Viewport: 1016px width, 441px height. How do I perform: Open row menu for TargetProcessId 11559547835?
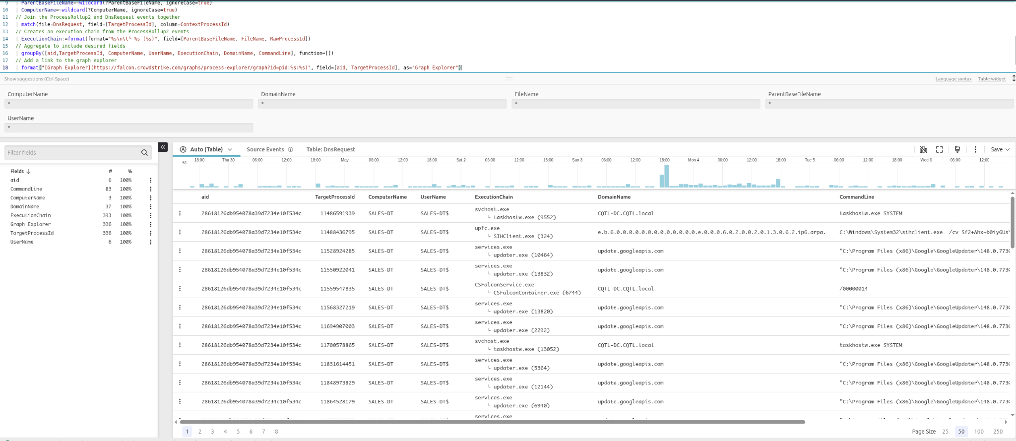[180, 289]
